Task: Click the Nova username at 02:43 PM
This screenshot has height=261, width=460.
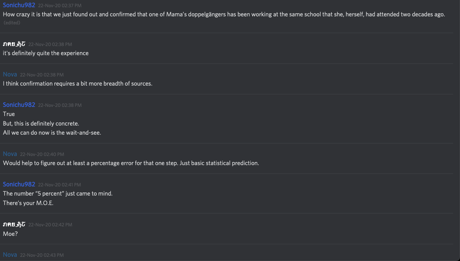Action: [x=10, y=255]
